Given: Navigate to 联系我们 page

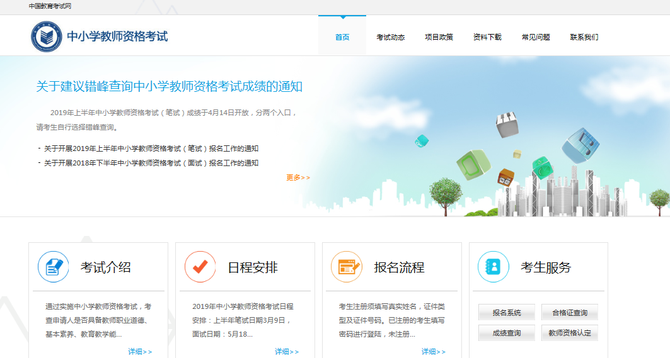Looking at the screenshot, I should pos(584,37).
